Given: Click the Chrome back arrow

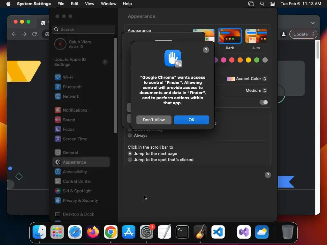Looking at the screenshot, I should (x=14, y=34).
